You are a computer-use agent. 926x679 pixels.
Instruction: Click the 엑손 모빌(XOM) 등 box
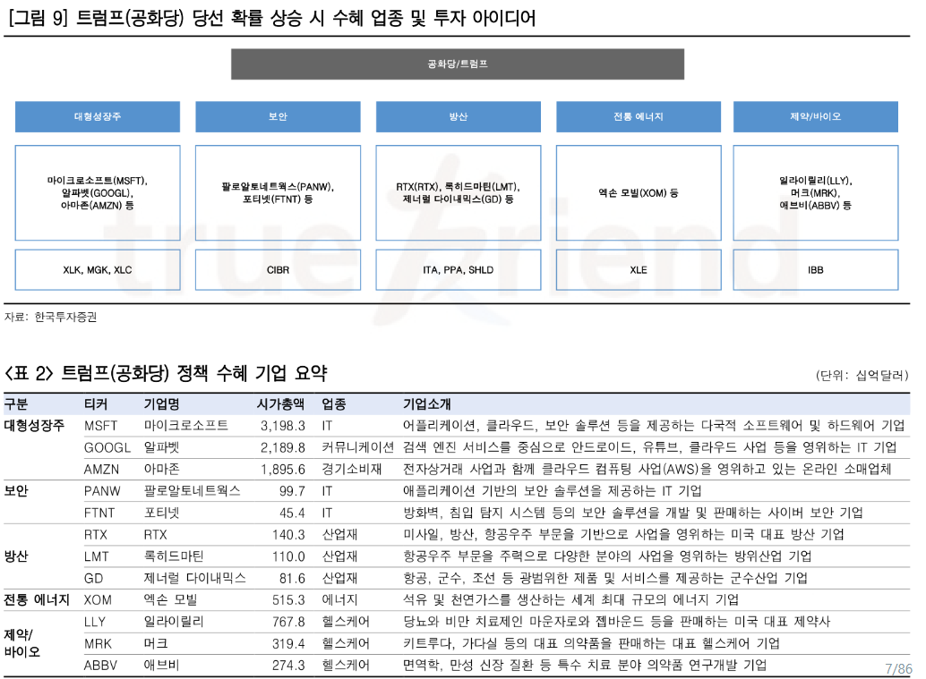(x=639, y=193)
